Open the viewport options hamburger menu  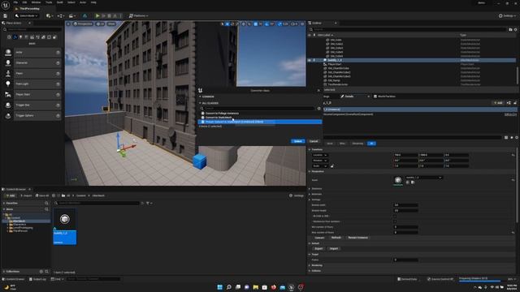(68, 24)
